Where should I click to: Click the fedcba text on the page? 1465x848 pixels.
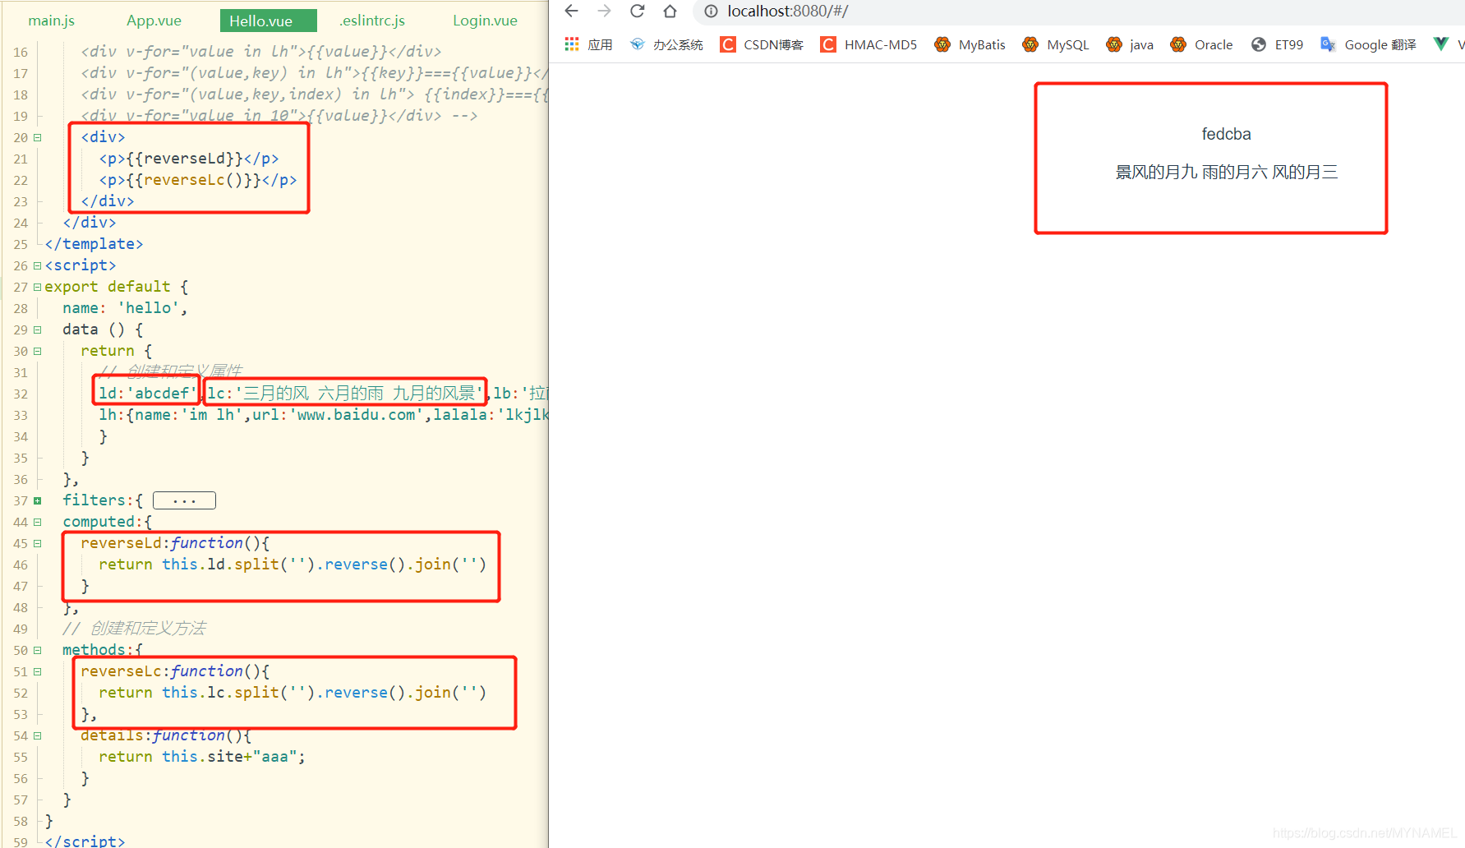(x=1226, y=134)
